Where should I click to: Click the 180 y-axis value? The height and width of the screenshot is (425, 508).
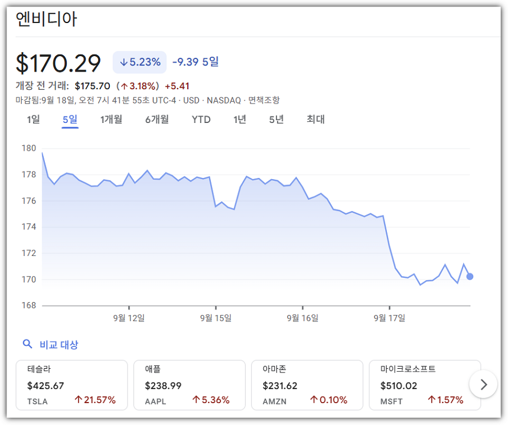29,148
